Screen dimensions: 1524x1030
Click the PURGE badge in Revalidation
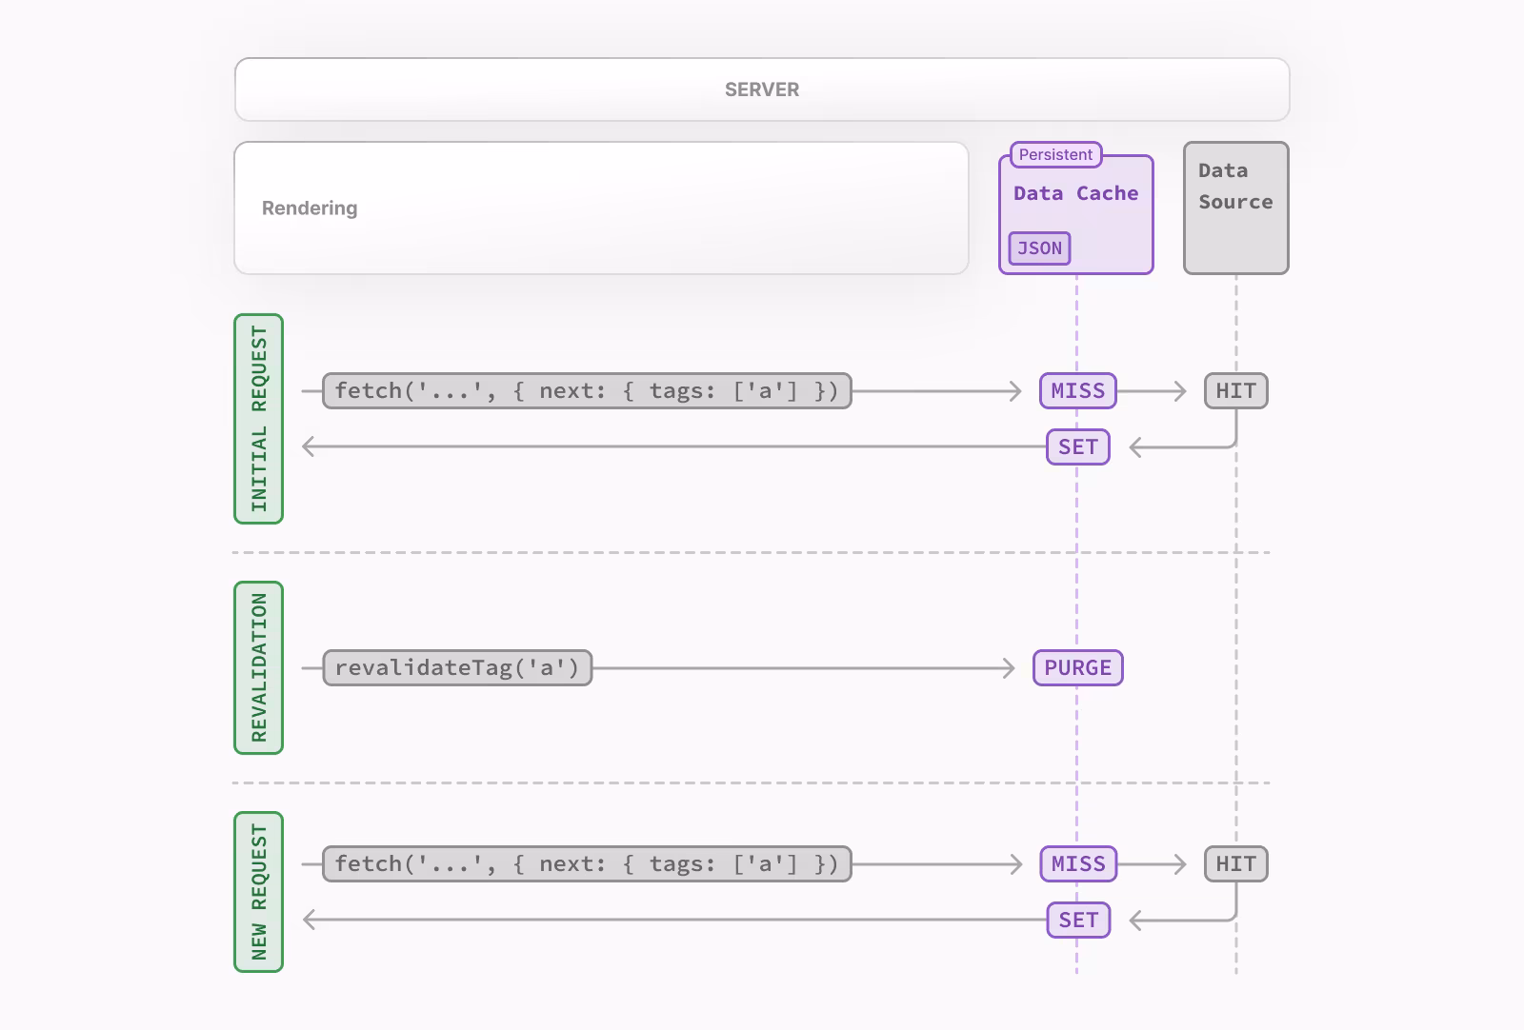(x=1076, y=667)
